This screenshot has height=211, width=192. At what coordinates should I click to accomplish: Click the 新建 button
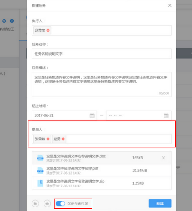tap(160, 203)
